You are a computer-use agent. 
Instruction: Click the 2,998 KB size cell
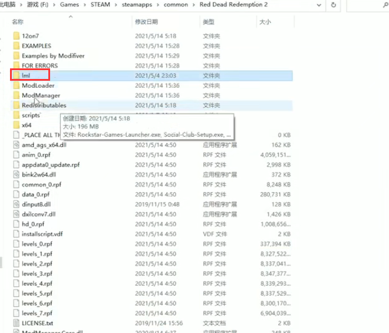tap(279, 165)
